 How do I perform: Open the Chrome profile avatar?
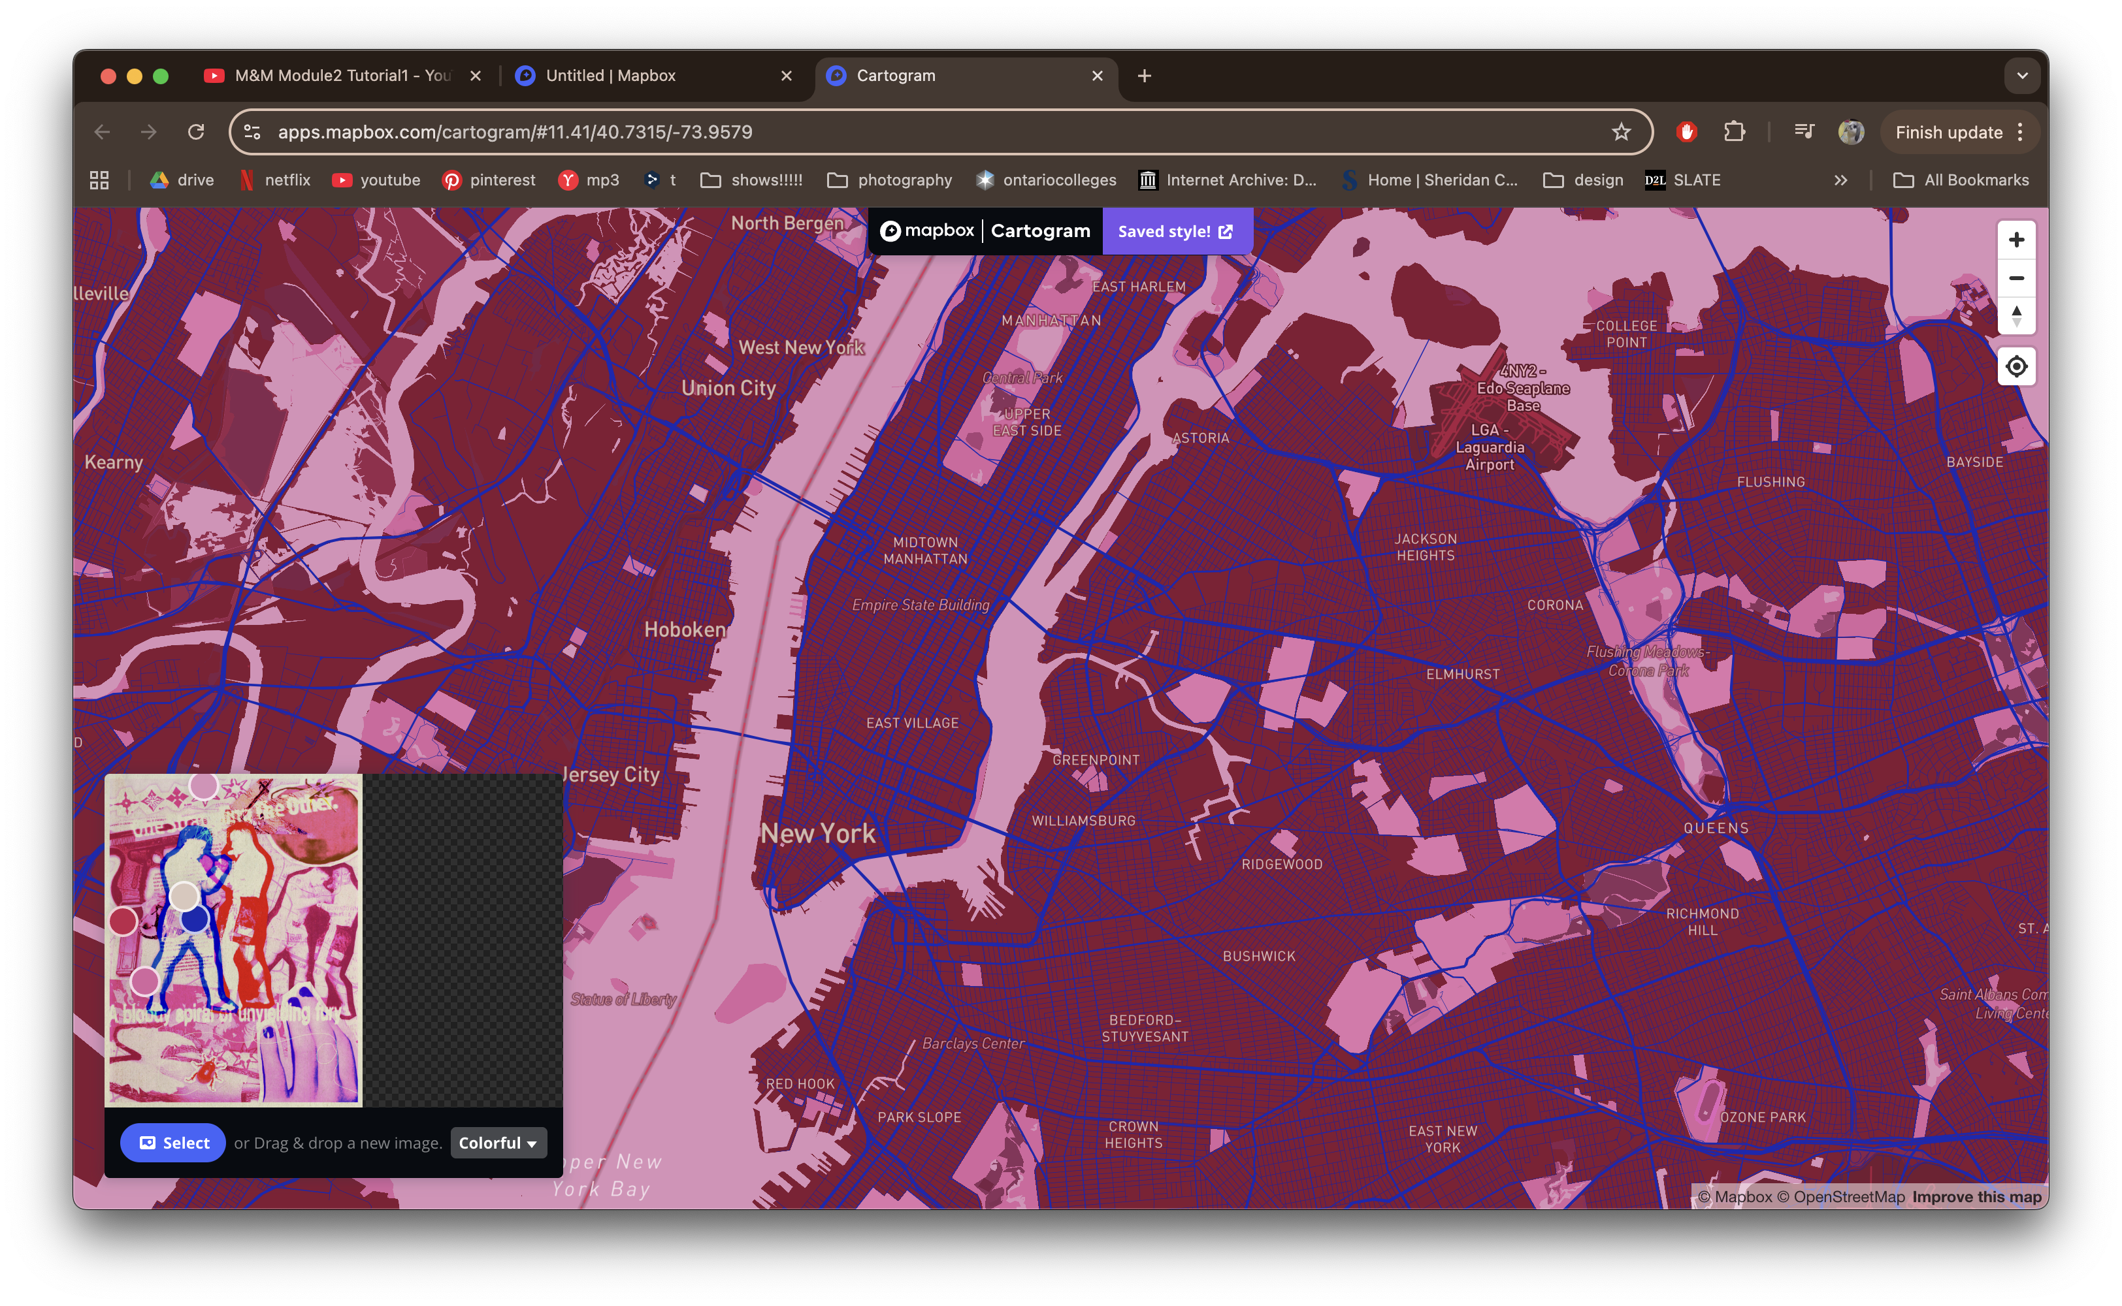click(x=1851, y=131)
